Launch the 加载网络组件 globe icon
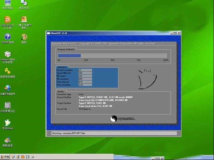Screen dimensions: 214x160 (x=7, y=90)
